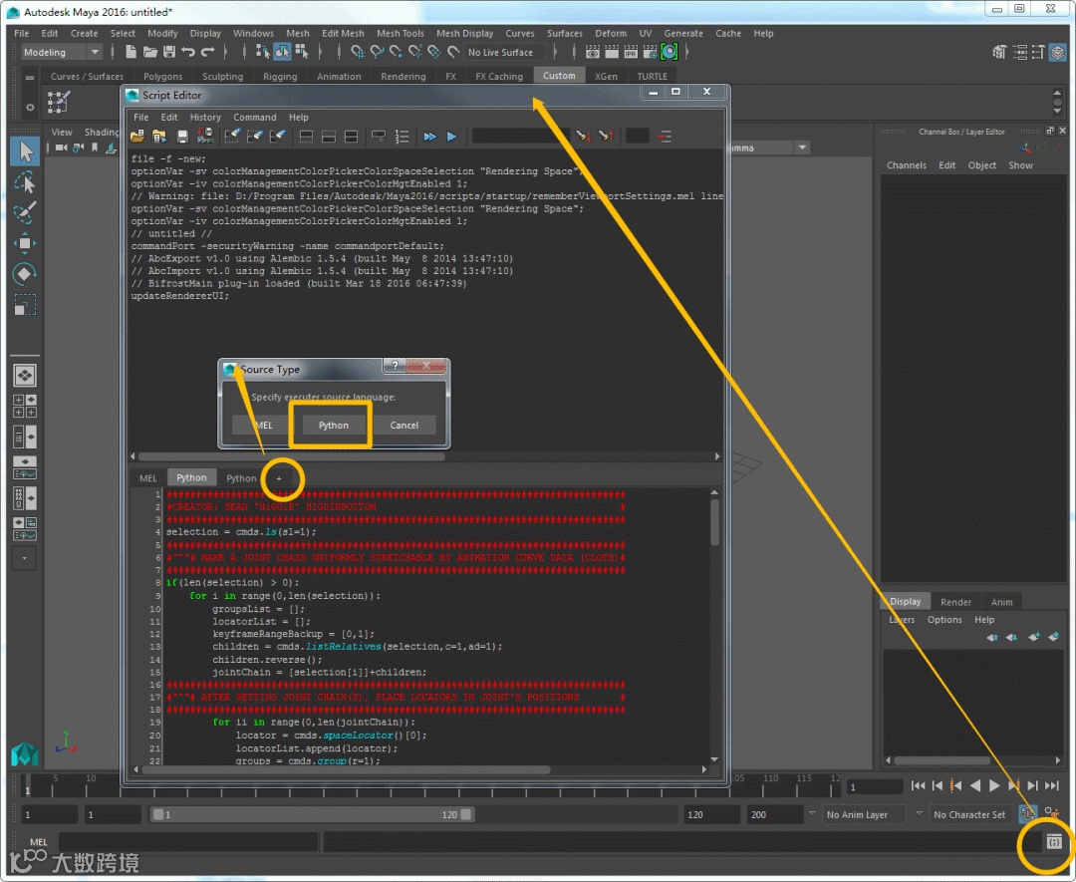
Task: Clear All icon in Script Editor
Action: pyautogui.click(x=277, y=137)
